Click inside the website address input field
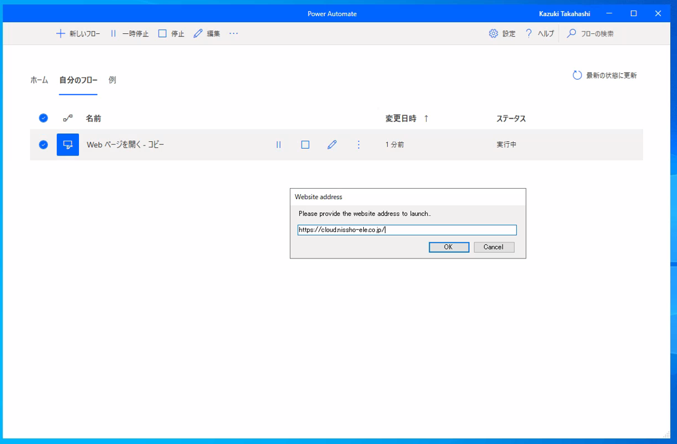The image size is (677, 444). (406, 229)
